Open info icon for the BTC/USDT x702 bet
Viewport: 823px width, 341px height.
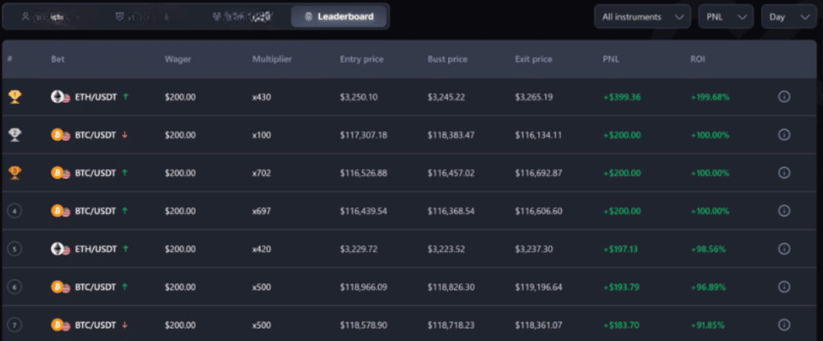click(783, 173)
